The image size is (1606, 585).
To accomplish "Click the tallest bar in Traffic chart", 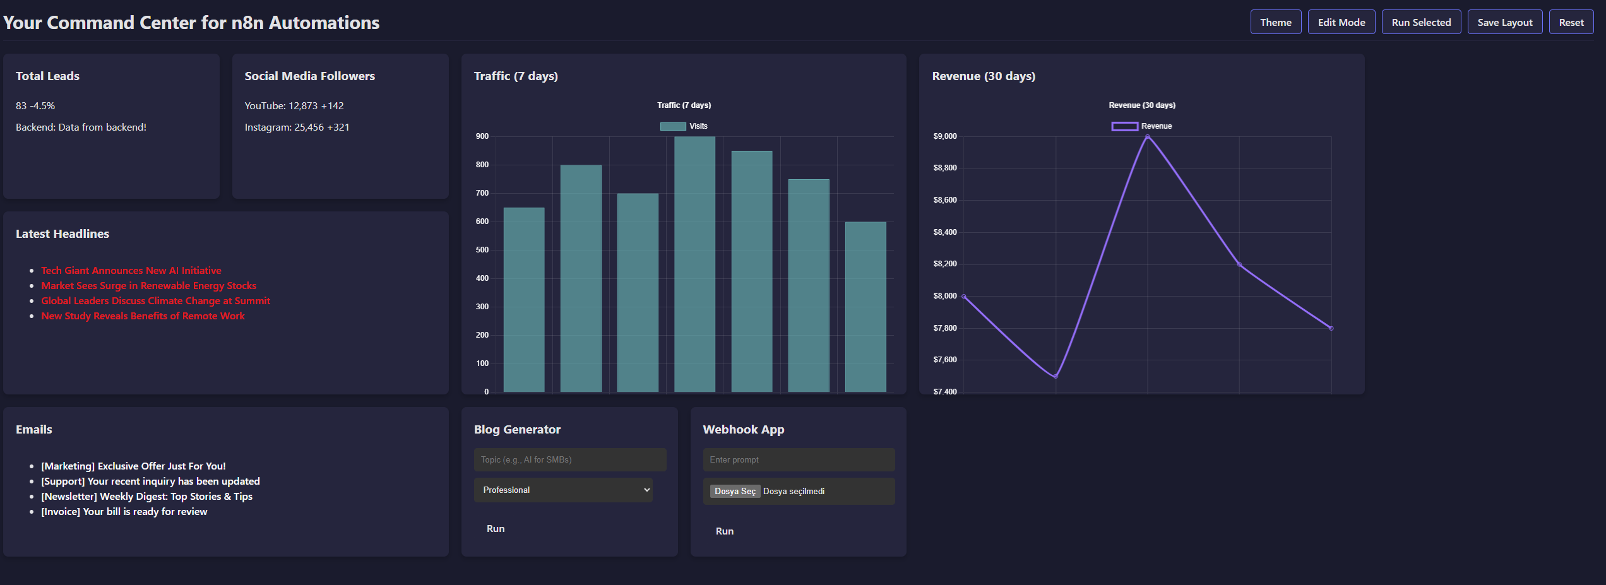I will pyautogui.click(x=694, y=264).
